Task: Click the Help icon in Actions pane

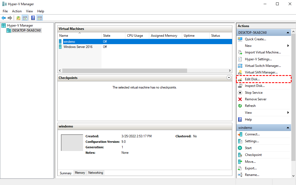Action: click(240, 119)
